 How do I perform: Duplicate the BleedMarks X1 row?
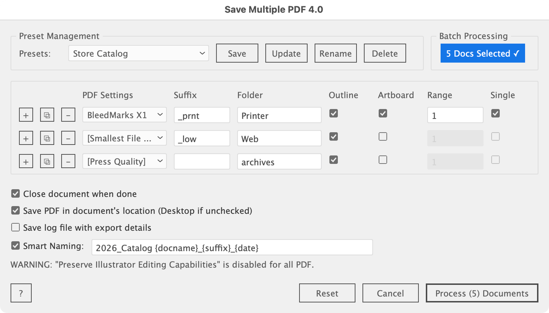pos(47,115)
